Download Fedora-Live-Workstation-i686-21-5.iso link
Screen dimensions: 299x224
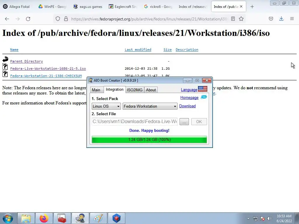click(48, 69)
